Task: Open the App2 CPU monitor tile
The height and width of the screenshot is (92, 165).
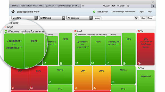Action: coord(129,49)
